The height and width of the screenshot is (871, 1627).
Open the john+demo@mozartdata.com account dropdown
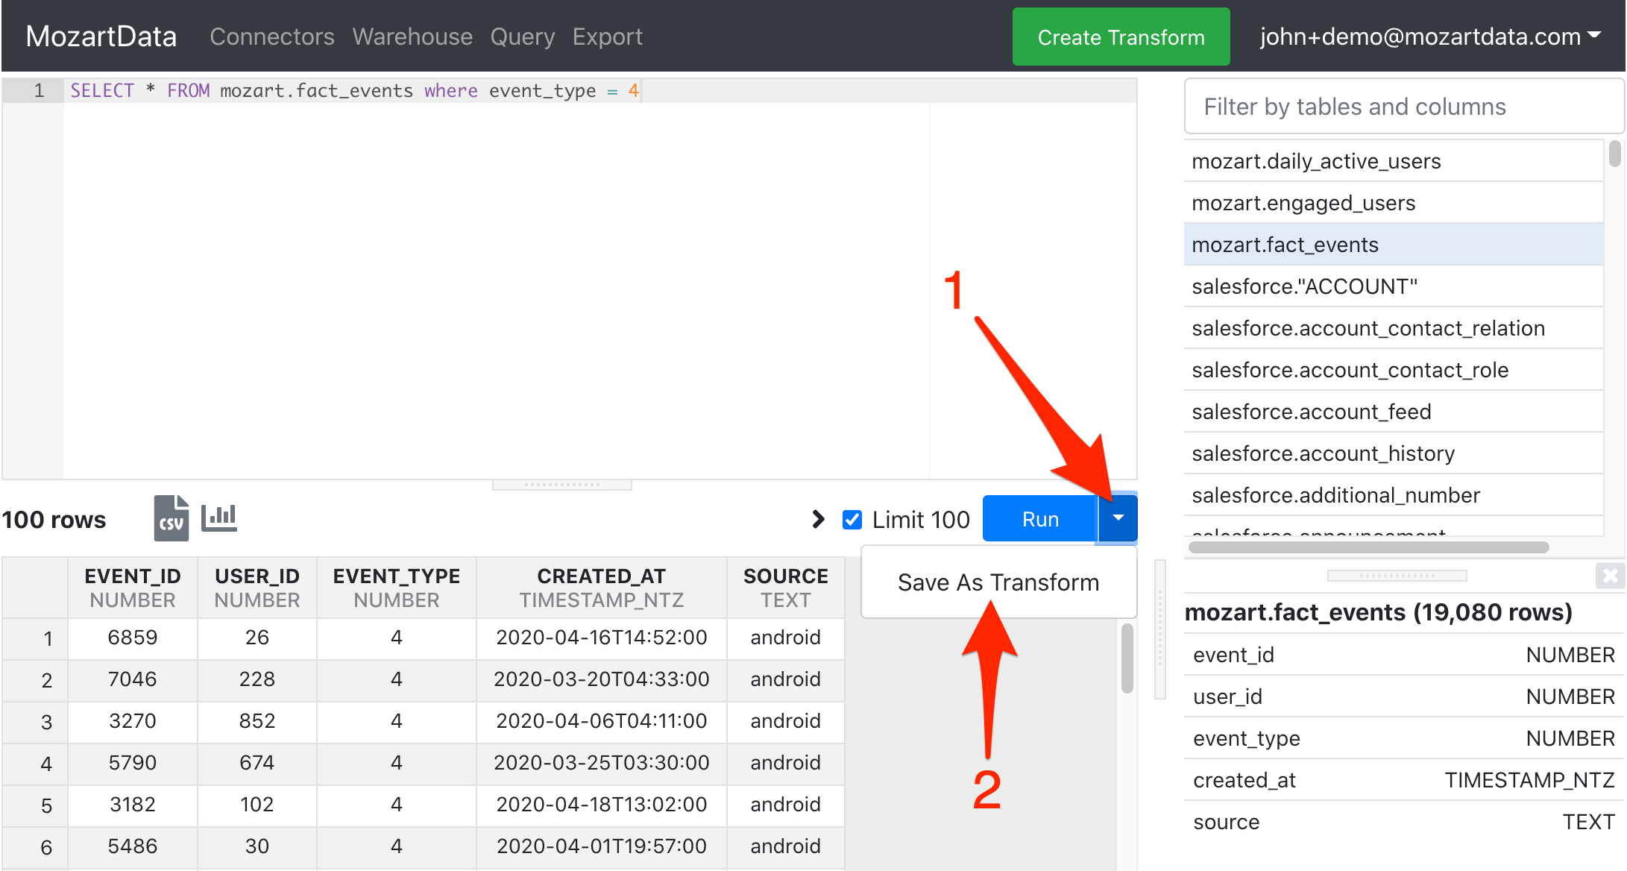(1429, 37)
